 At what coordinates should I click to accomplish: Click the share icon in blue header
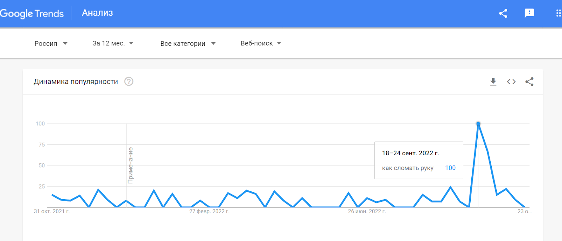point(503,13)
